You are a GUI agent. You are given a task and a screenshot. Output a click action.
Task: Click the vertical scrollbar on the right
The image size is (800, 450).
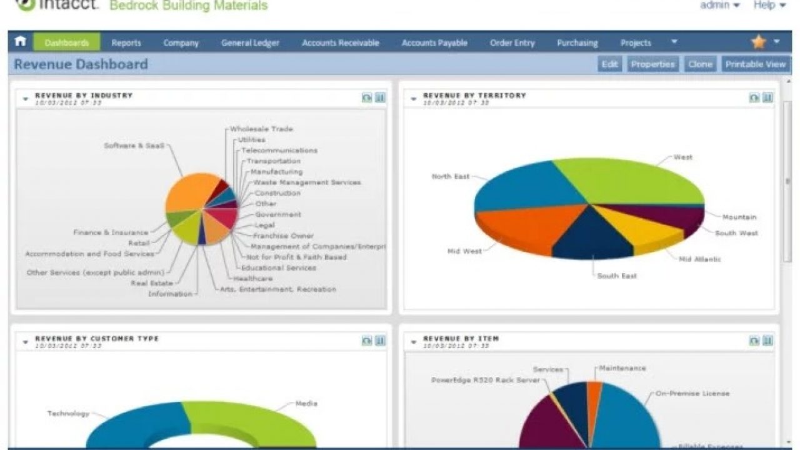[x=787, y=181]
